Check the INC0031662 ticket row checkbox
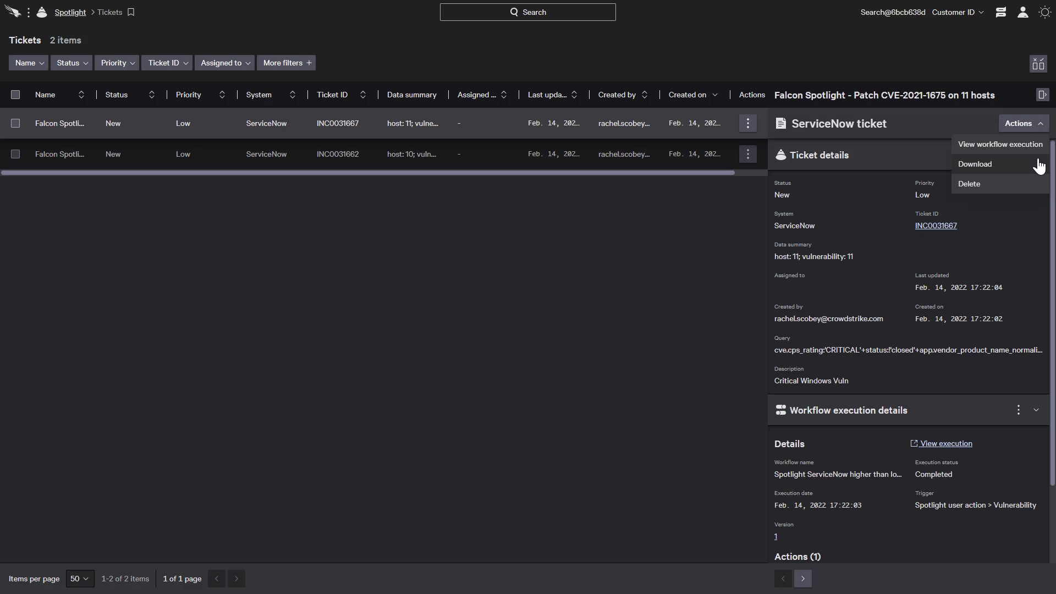 15,154
